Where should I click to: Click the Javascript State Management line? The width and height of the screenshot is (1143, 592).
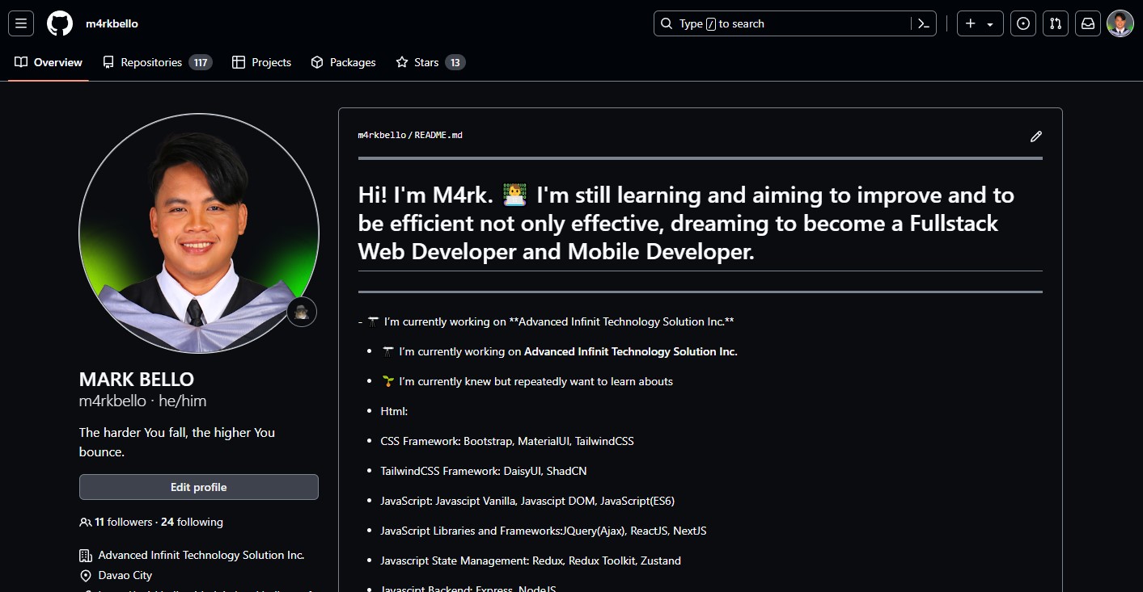click(531, 561)
